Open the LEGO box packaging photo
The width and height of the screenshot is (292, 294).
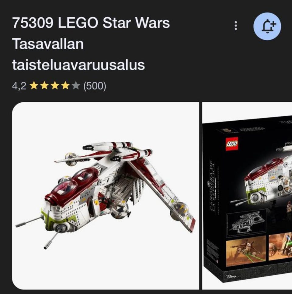pos(247,196)
